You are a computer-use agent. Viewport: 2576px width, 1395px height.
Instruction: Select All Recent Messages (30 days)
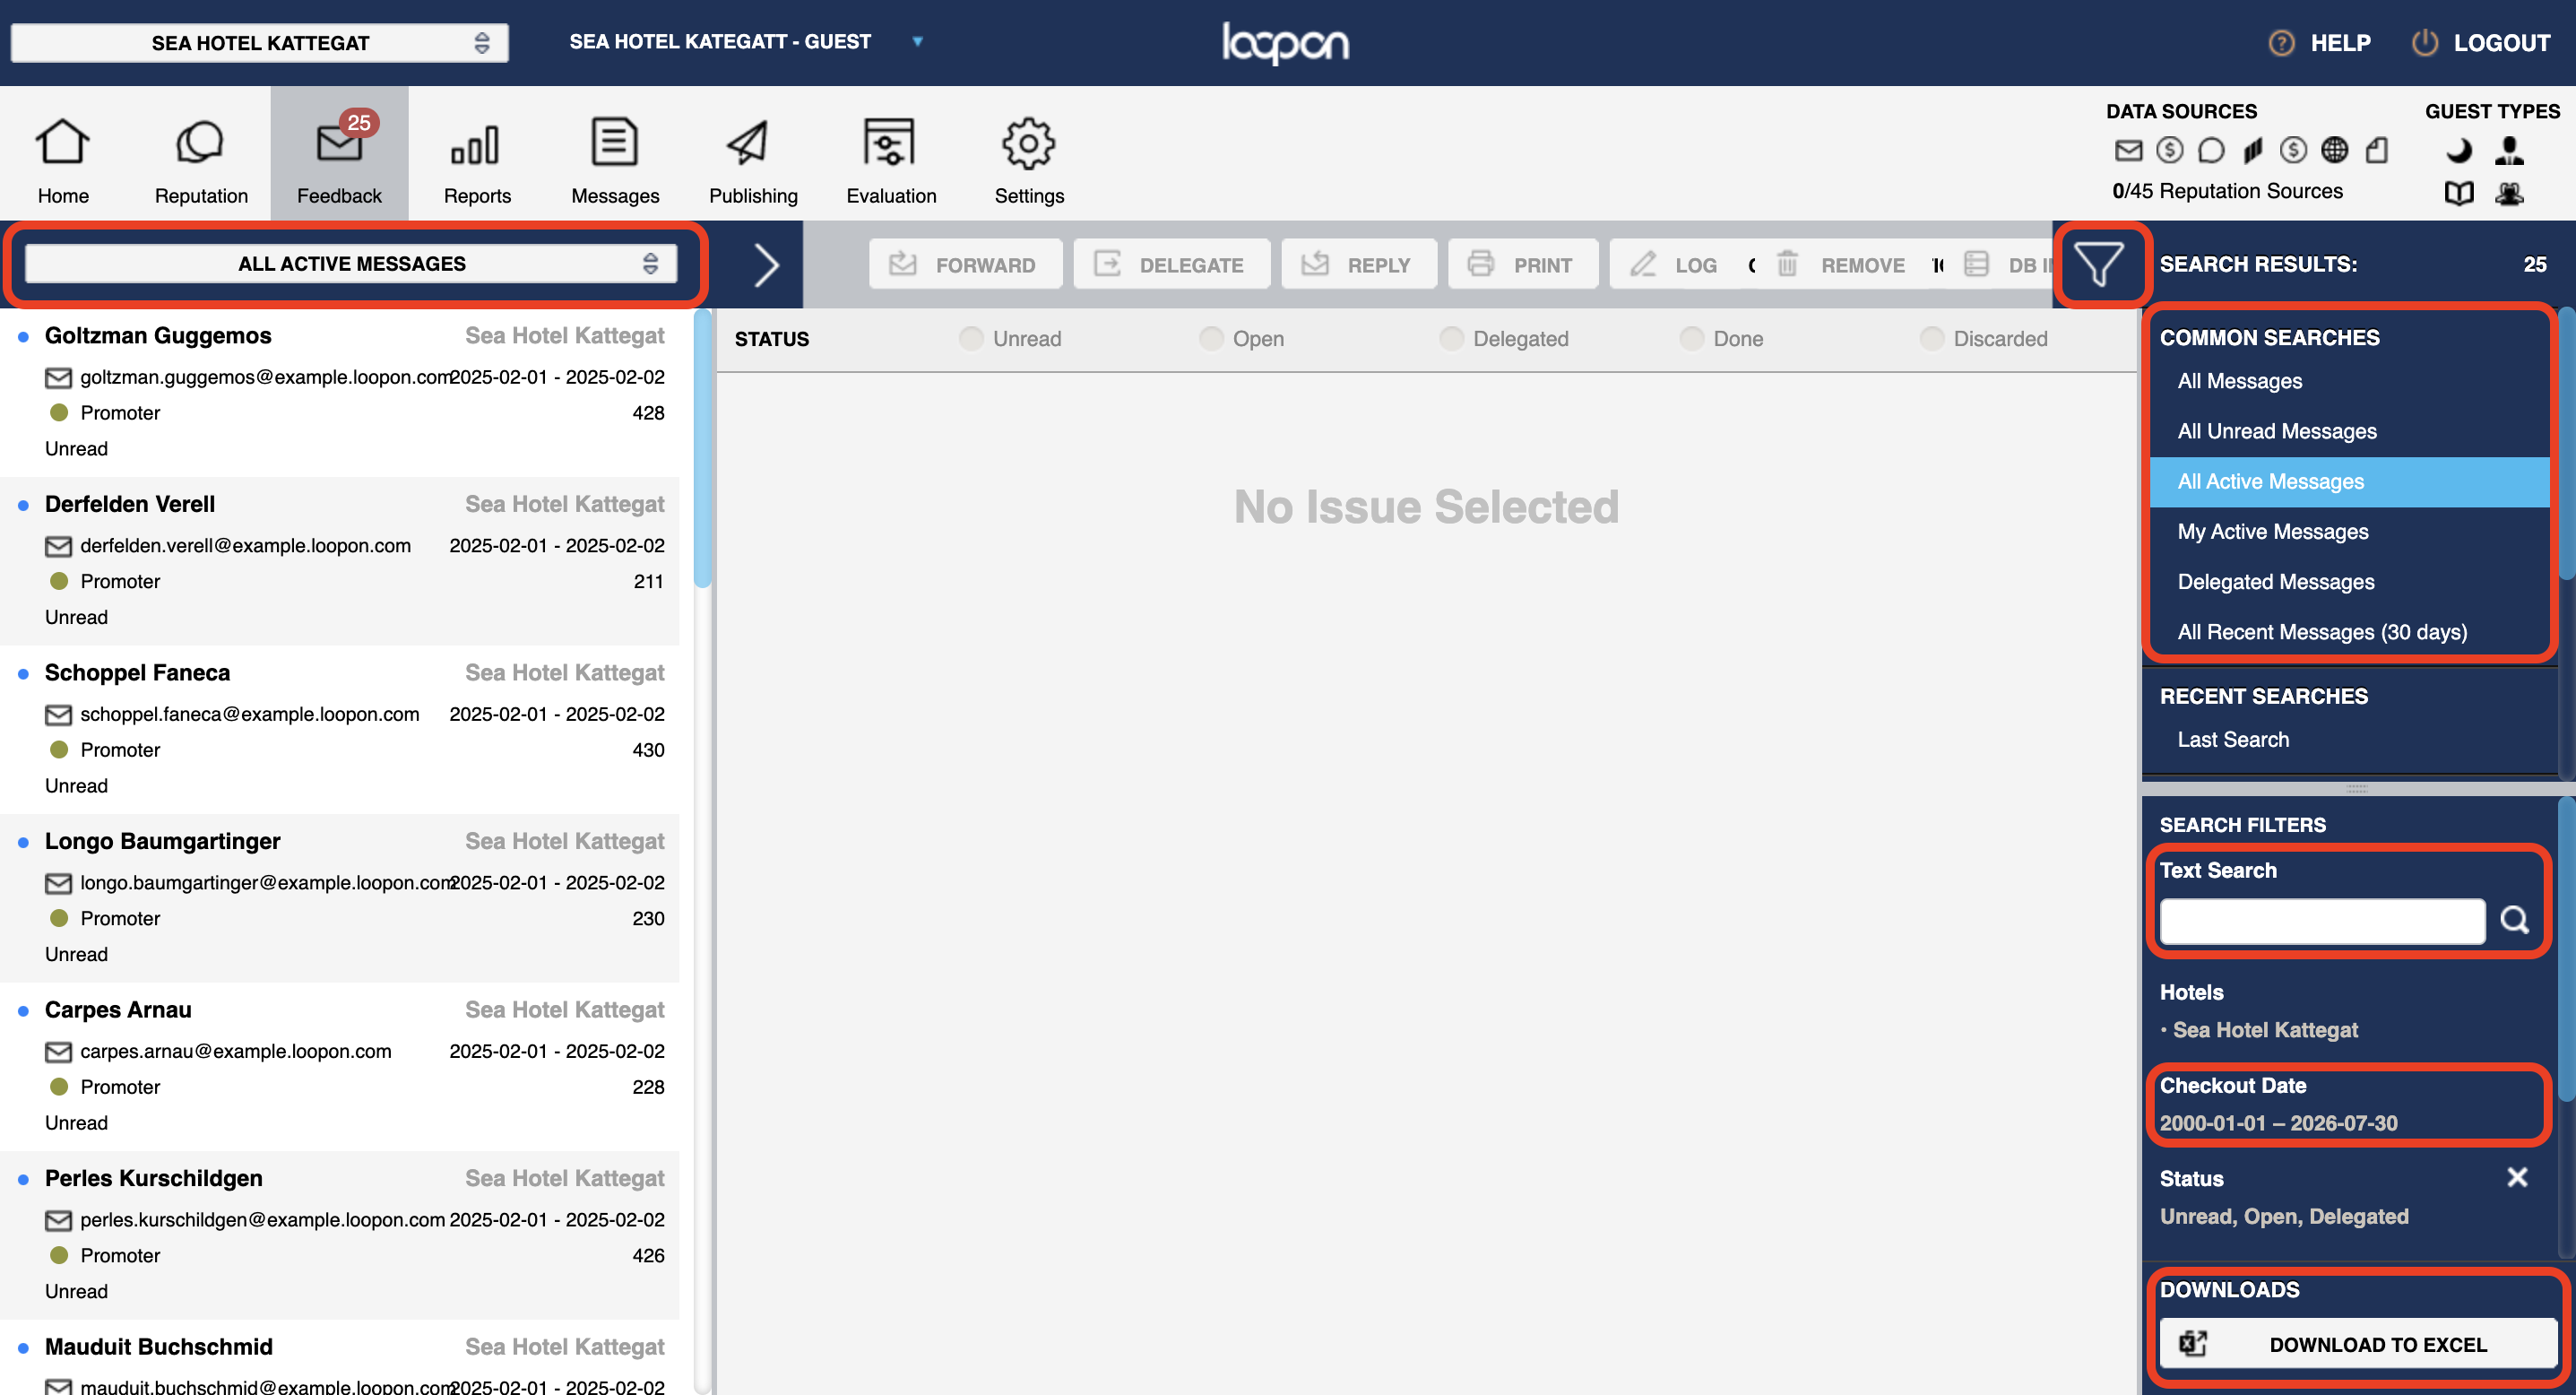[x=2350, y=632]
